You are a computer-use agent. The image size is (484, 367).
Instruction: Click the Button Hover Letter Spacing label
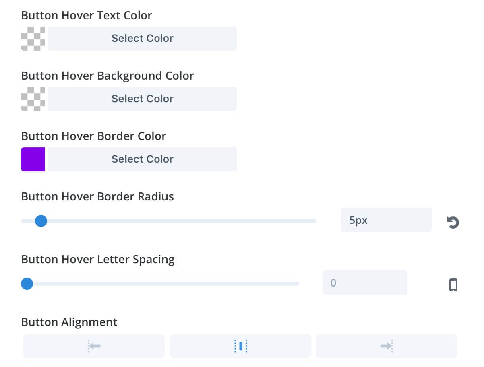(x=98, y=260)
